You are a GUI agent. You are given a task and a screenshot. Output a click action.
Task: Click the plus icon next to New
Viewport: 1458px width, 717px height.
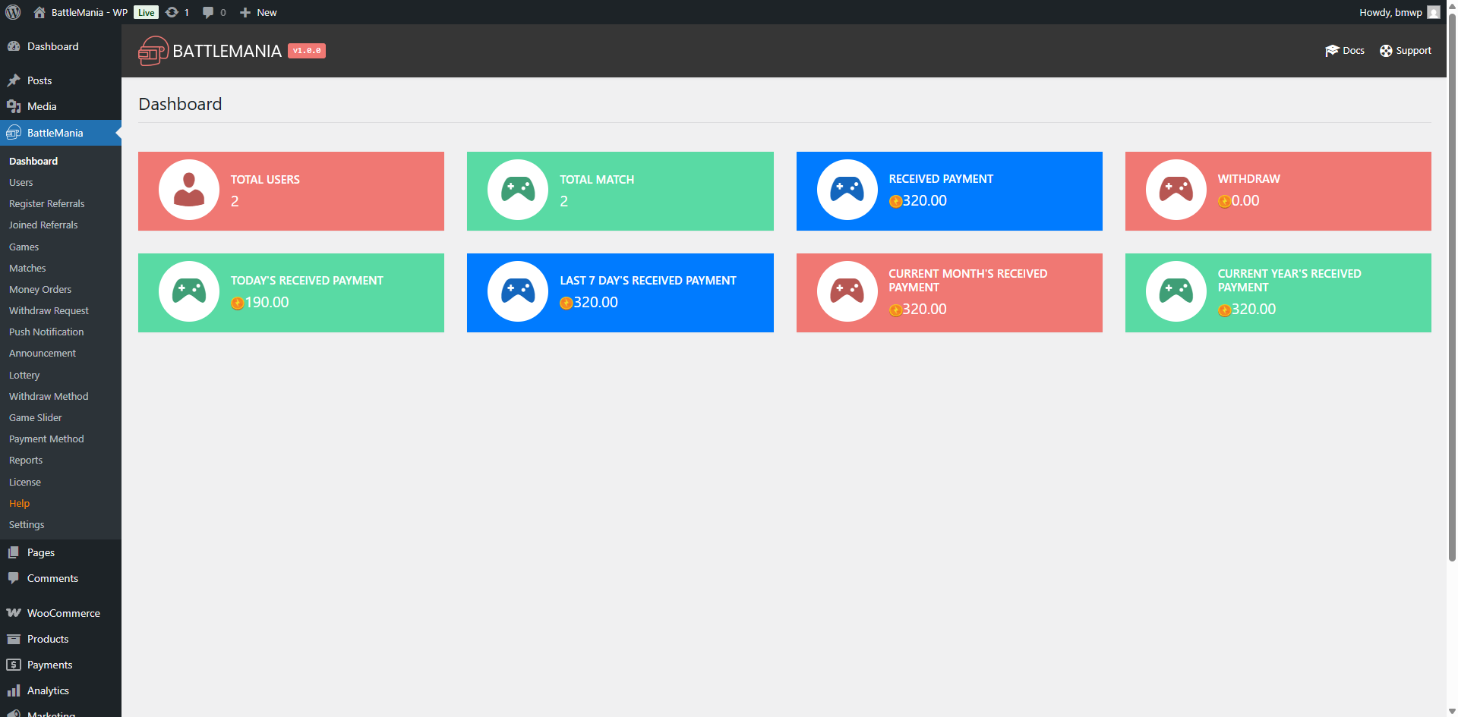click(245, 12)
